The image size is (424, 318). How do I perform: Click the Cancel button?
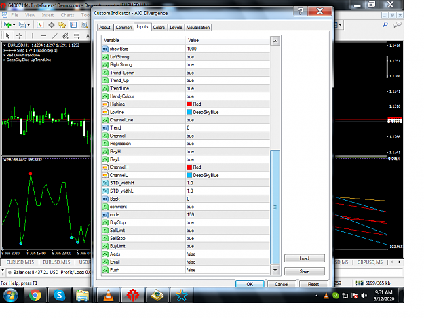tap(282, 284)
